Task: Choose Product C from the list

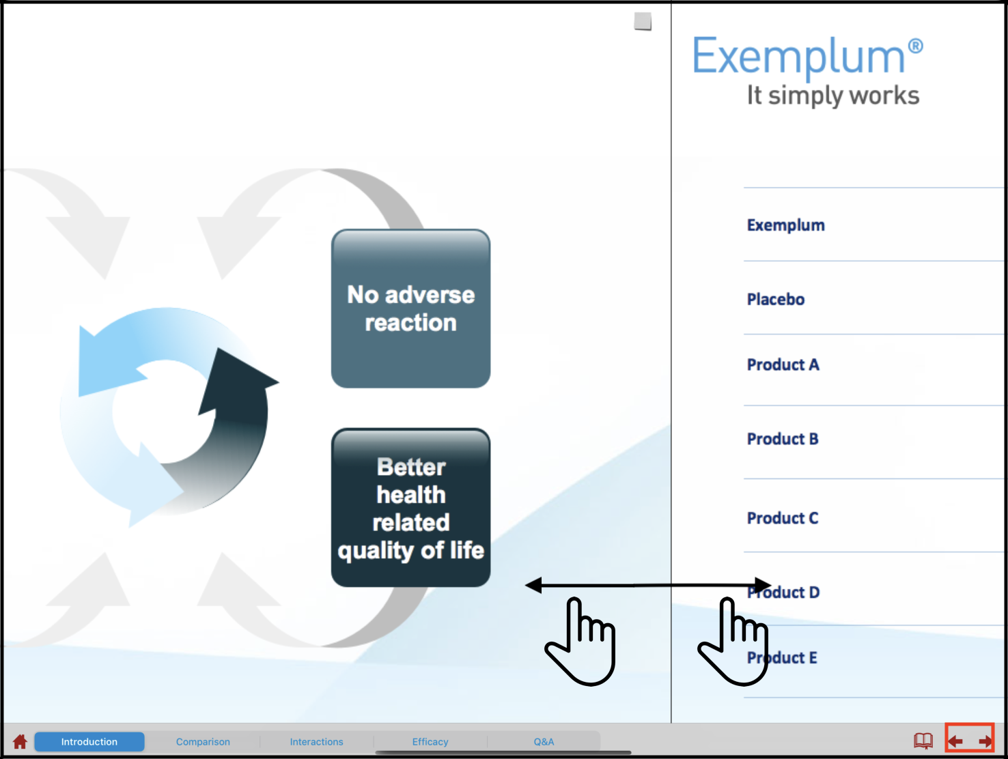Action: coord(783,518)
